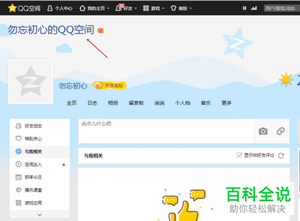Click the 好友动态 people icon

(19, 126)
